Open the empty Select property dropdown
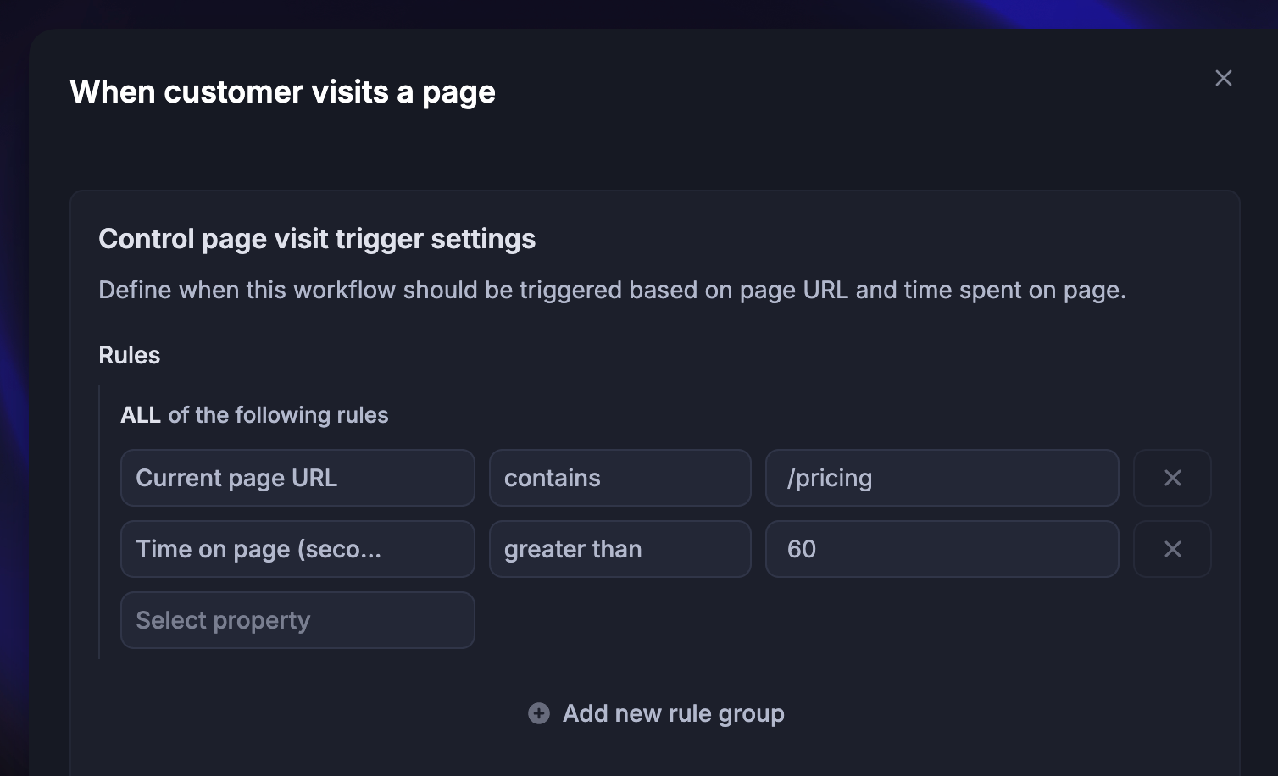The image size is (1278, 776). [297, 620]
